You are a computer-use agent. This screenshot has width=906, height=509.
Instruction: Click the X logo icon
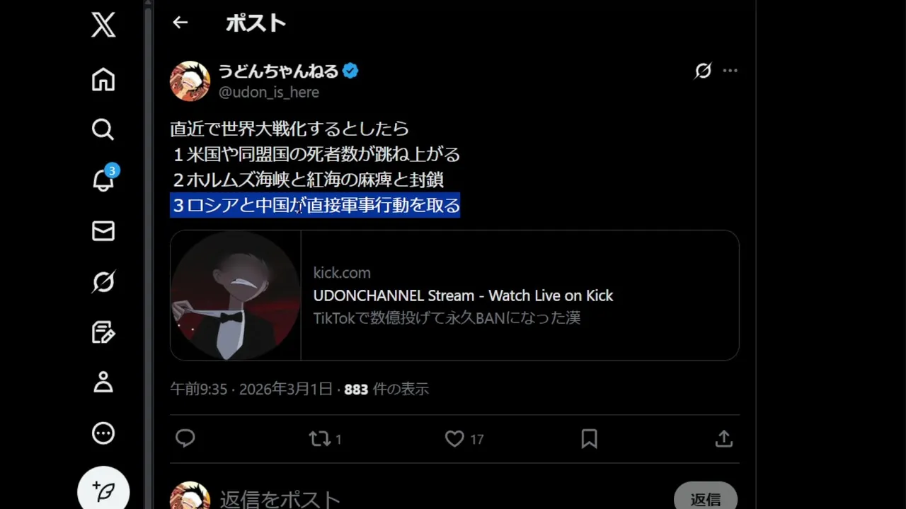103,25
